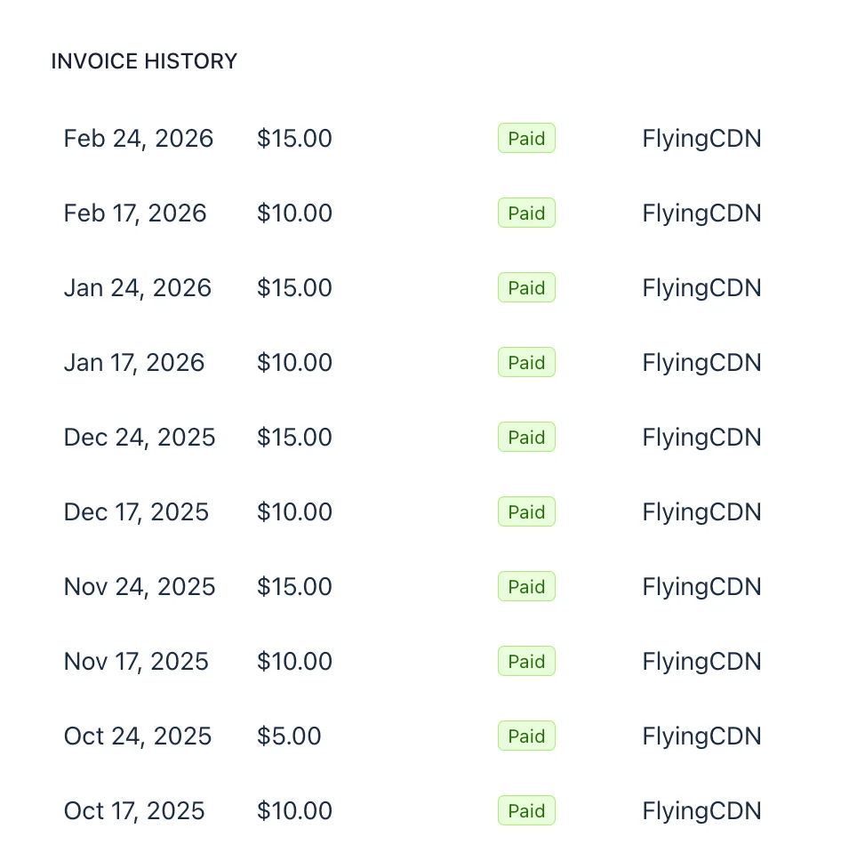Select the Nov 17, 2025 invoice date
Screen dimensions: 841x861
136,662
